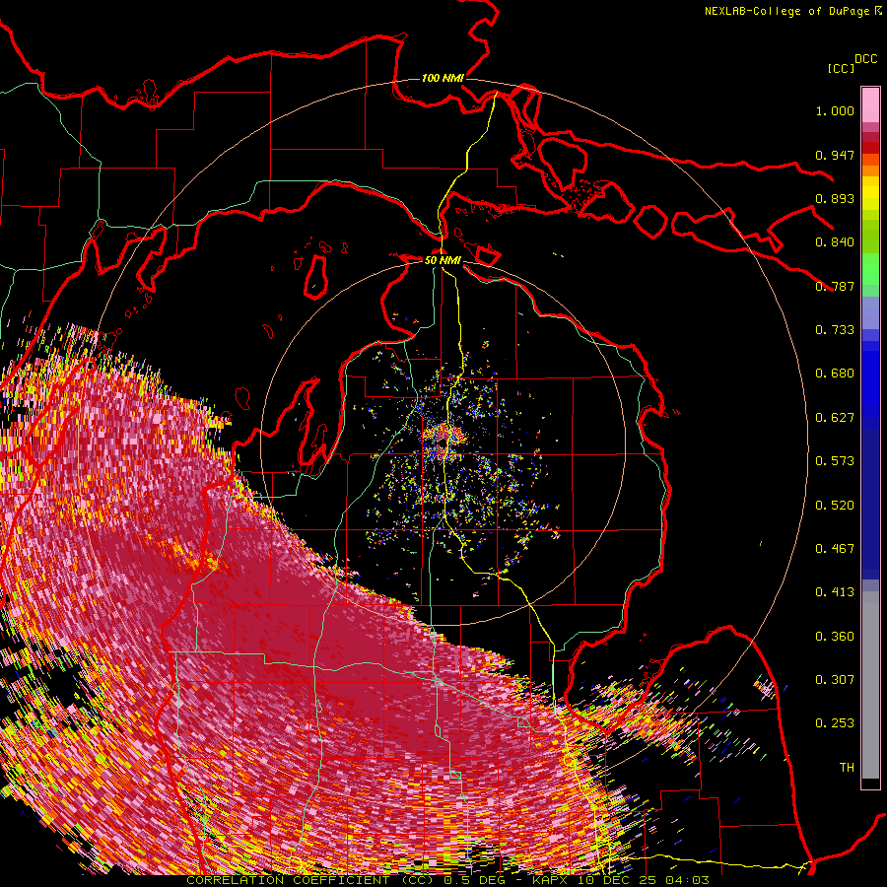Click the 0.360 scale value
The image size is (887, 887).
pos(835,637)
